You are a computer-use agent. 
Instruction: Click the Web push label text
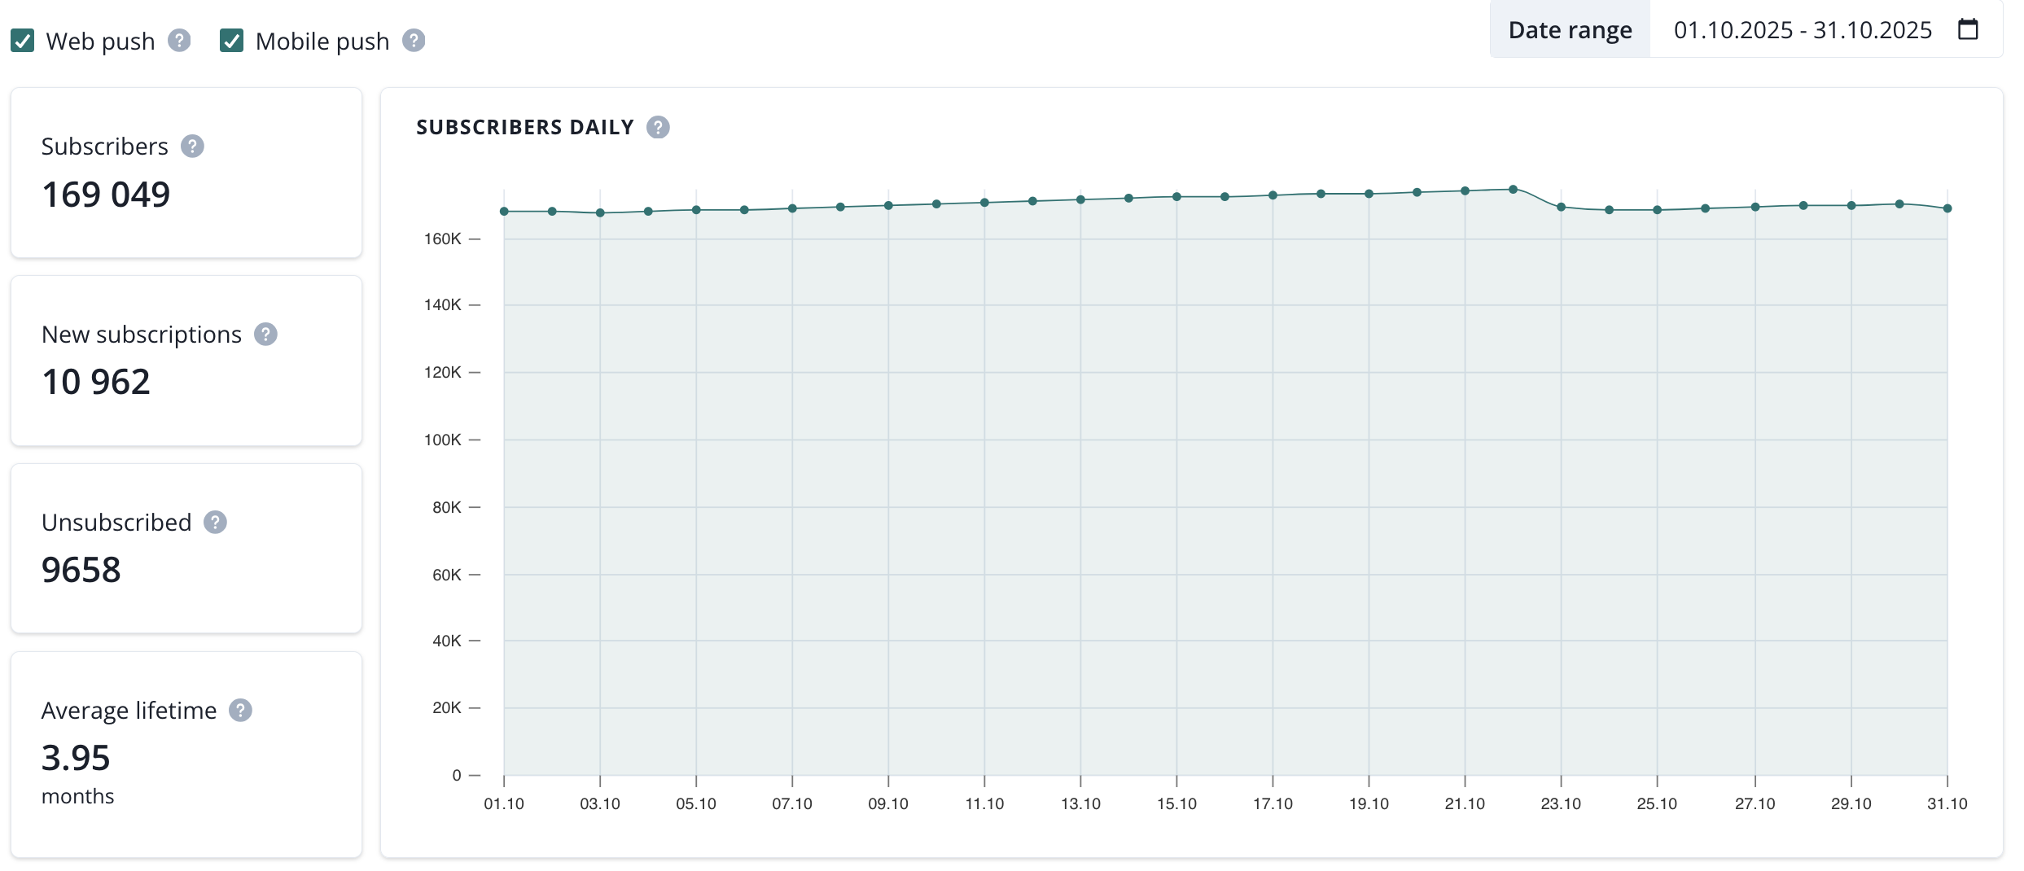(x=100, y=42)
